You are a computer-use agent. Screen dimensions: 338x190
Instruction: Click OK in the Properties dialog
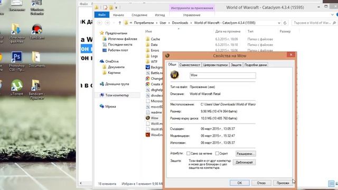pyautogui.click(x=239, y=183)
